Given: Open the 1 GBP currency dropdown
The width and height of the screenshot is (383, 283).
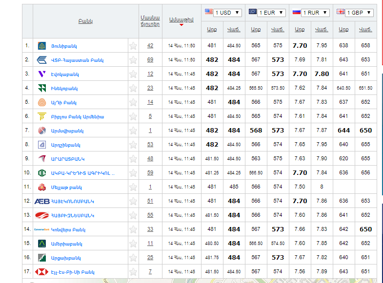Looking at the screenshot, I should tap(359, 13).
